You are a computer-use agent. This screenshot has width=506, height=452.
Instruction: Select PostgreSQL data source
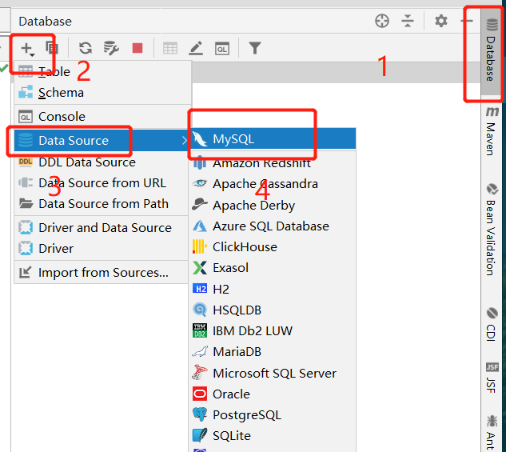pos(273,415)
